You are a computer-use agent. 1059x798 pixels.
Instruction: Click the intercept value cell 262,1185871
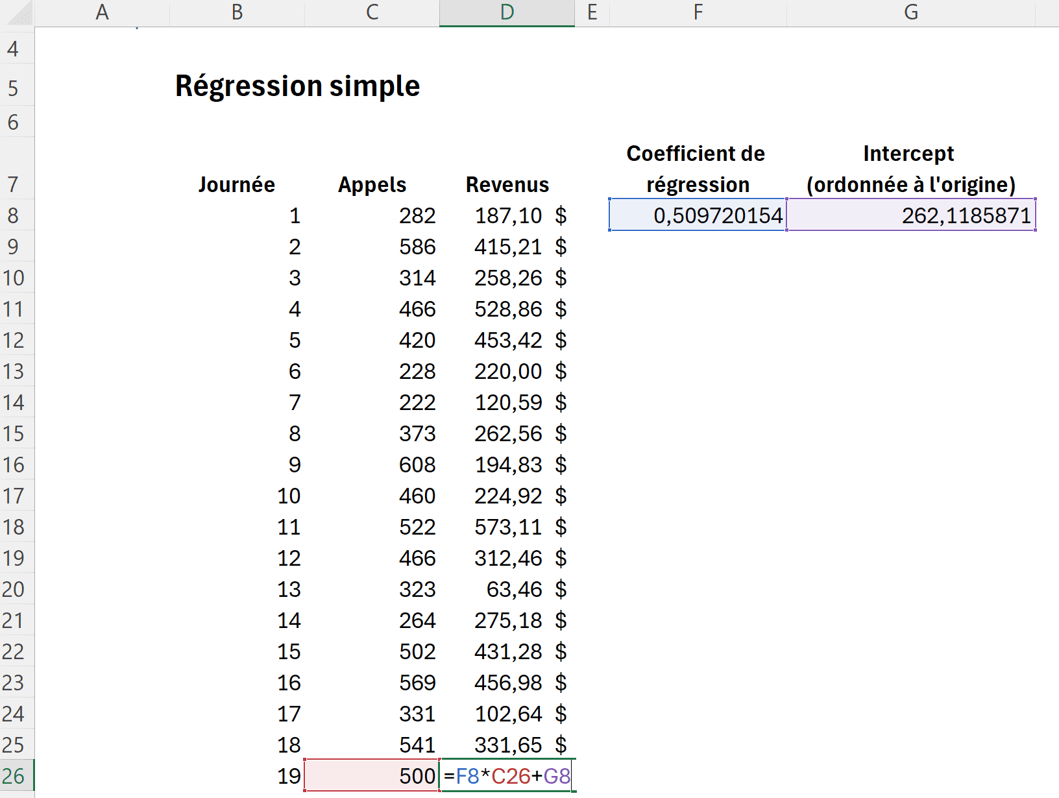910,215
